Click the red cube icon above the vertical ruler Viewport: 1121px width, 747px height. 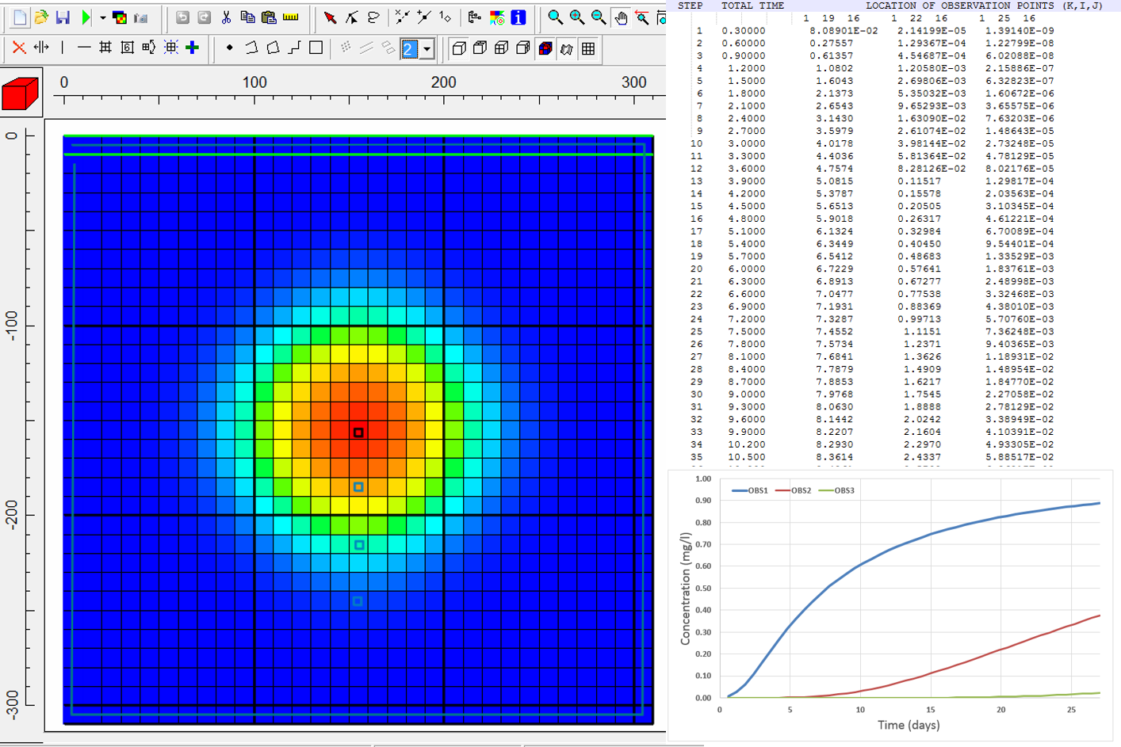pyautogui.click(x=20, y=93)
